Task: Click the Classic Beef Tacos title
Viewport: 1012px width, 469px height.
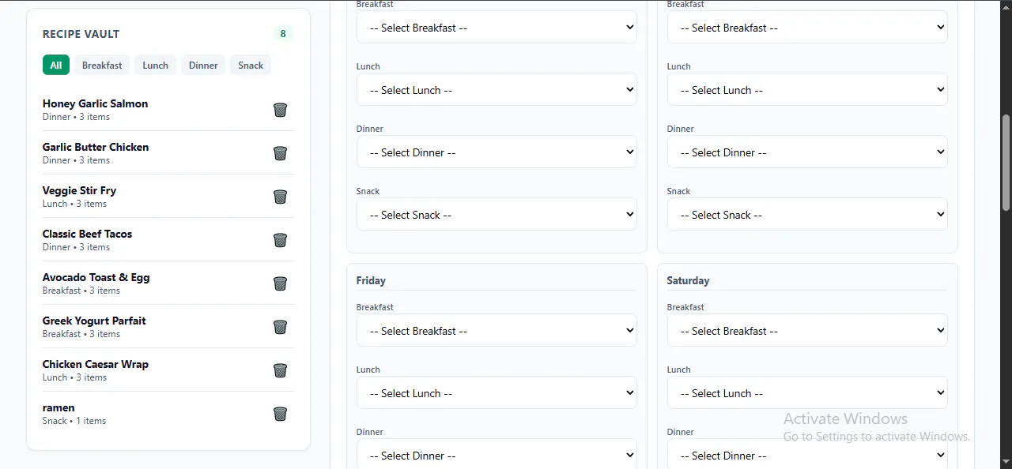Action: coord(87,234)
